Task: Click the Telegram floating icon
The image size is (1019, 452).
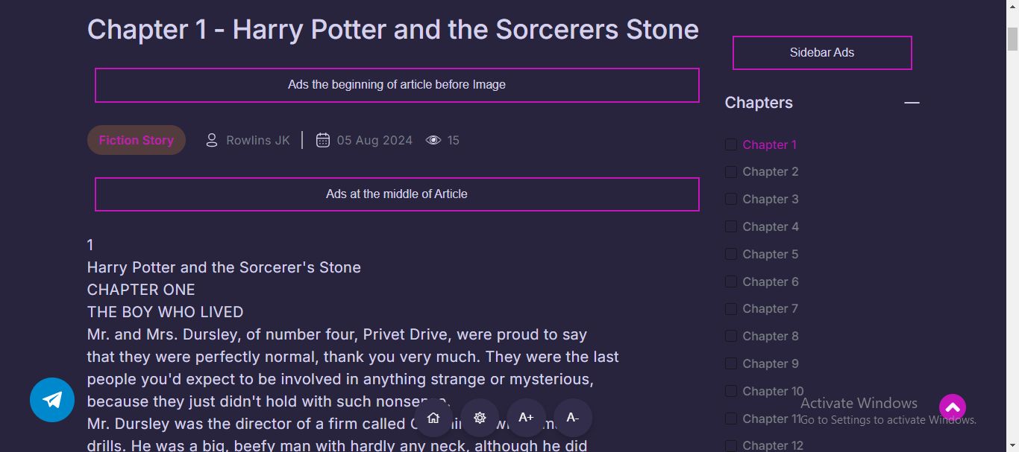Action: (52, 400)
